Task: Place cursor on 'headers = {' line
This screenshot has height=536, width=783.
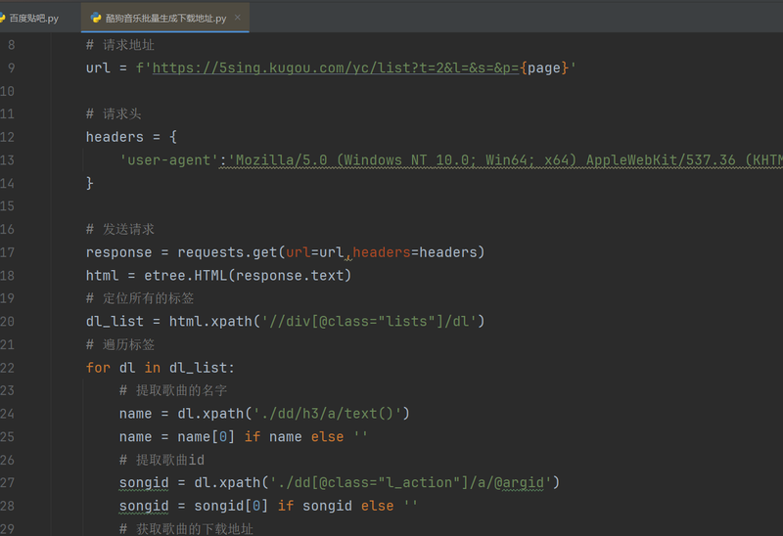Action: click(x=131, y=137)
